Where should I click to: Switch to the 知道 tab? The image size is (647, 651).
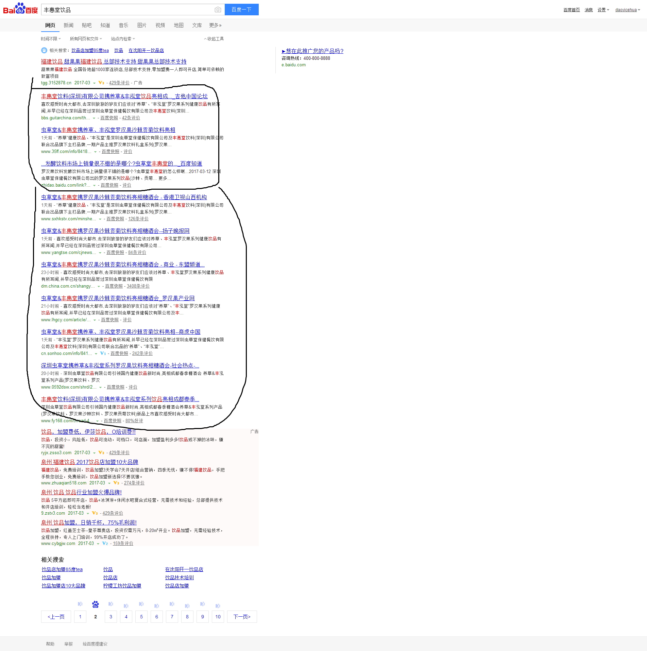[x=105, y=25]
